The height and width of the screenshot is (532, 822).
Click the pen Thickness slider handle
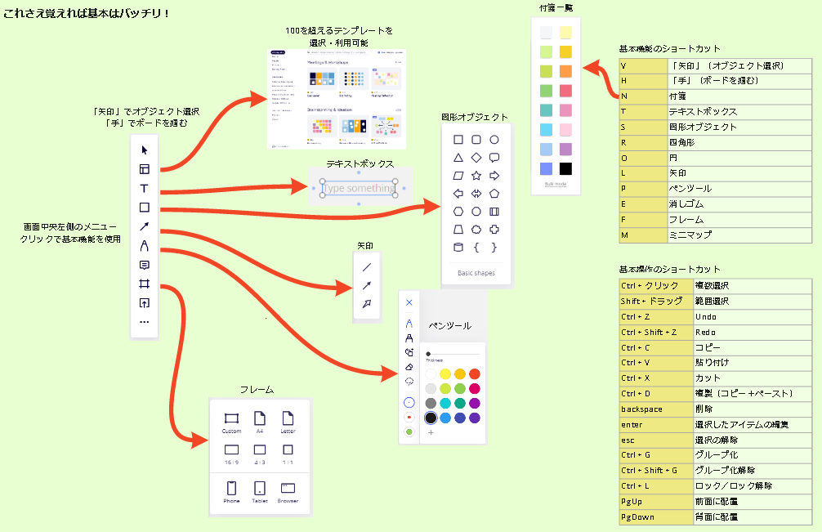coord(428,354)
